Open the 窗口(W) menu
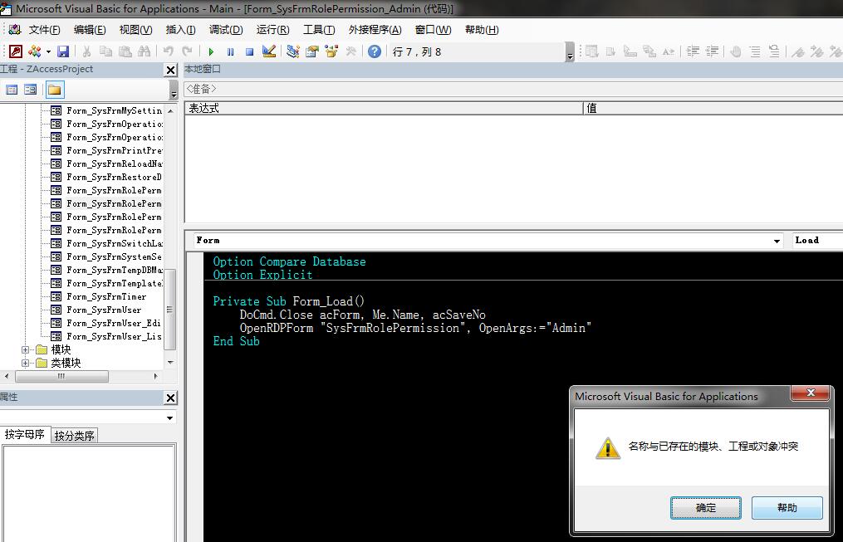 434,30
